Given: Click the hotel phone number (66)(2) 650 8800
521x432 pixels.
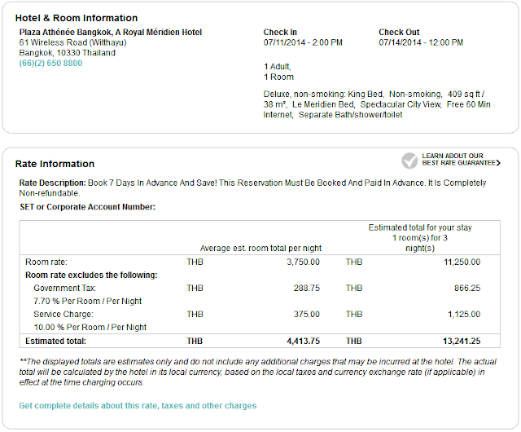Looking at the screenshot, I should pyautogui.click(x=50, y=64).
